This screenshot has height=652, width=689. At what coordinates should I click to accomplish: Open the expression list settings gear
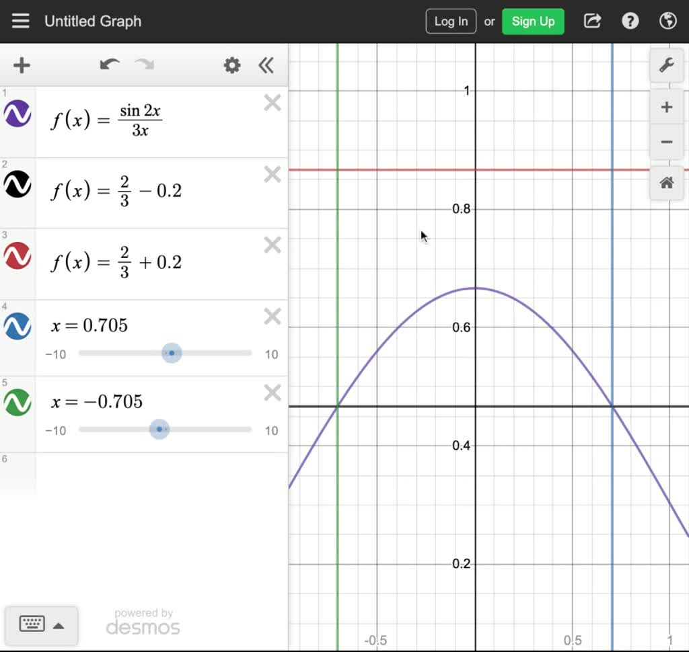point(232,65)
